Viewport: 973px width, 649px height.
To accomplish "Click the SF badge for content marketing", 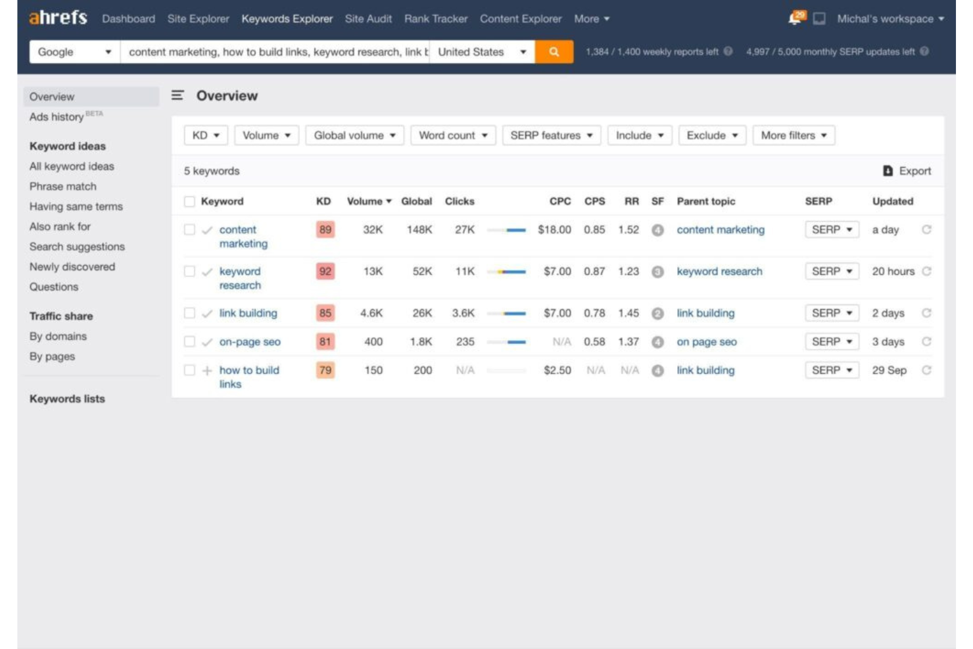I will tap(657, 230).
